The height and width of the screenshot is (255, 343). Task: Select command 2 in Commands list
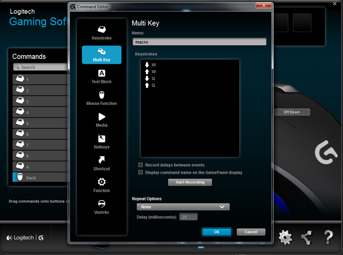pos(40,90)
